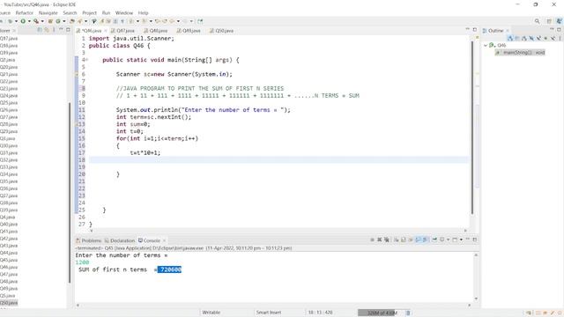Viewport: 564px width, 317px height.
Task: Maximize the Console view panel
Action: click(475, 240)
